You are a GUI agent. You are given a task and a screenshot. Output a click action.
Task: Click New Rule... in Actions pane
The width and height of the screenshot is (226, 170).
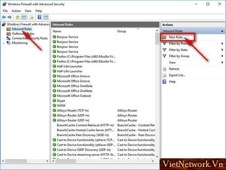[176, 37]
